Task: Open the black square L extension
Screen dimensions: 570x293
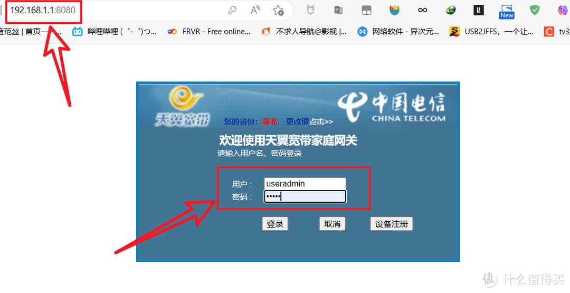Action: tap(479, 10)
